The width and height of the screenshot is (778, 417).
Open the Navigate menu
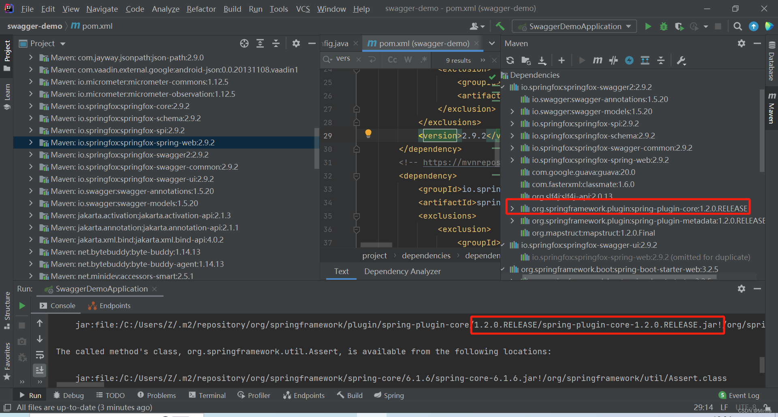pyautogui.click(x=102, y=9)
